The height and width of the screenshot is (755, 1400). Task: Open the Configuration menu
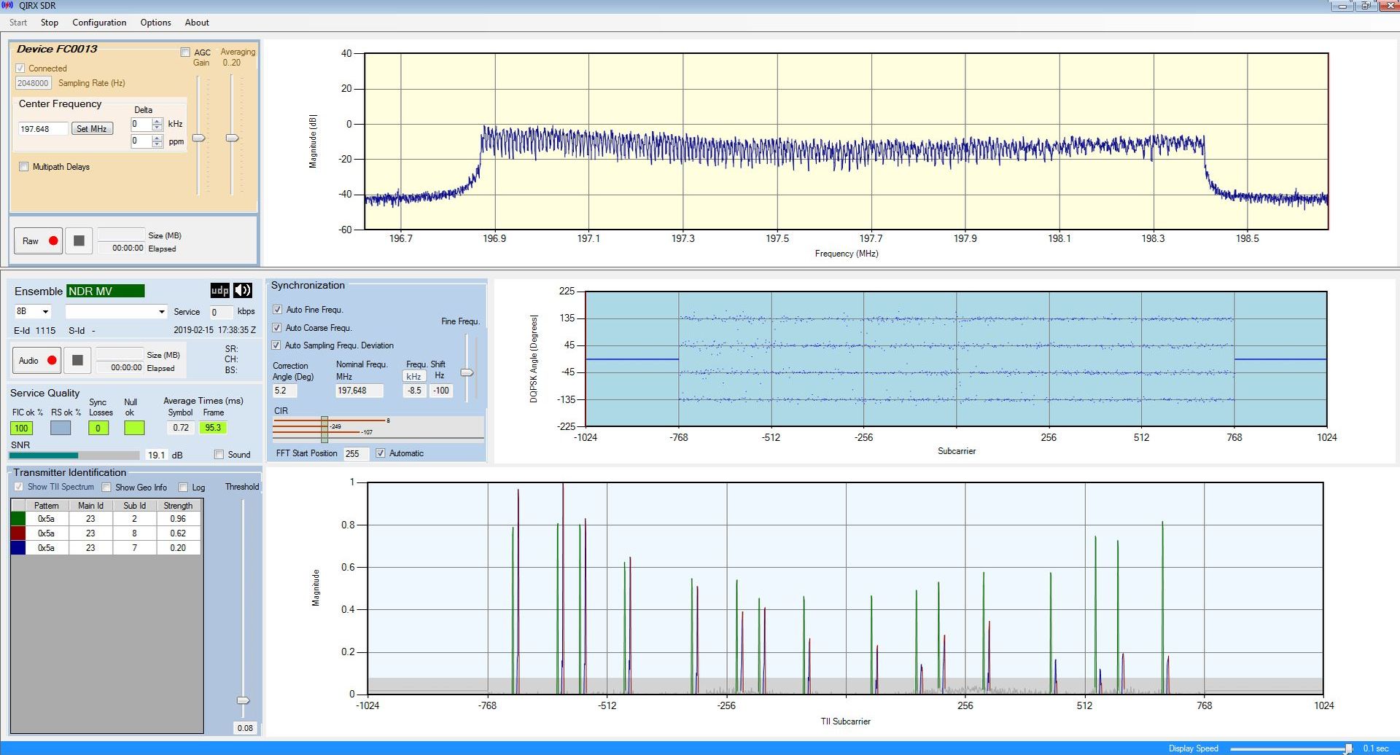[99, 23]
